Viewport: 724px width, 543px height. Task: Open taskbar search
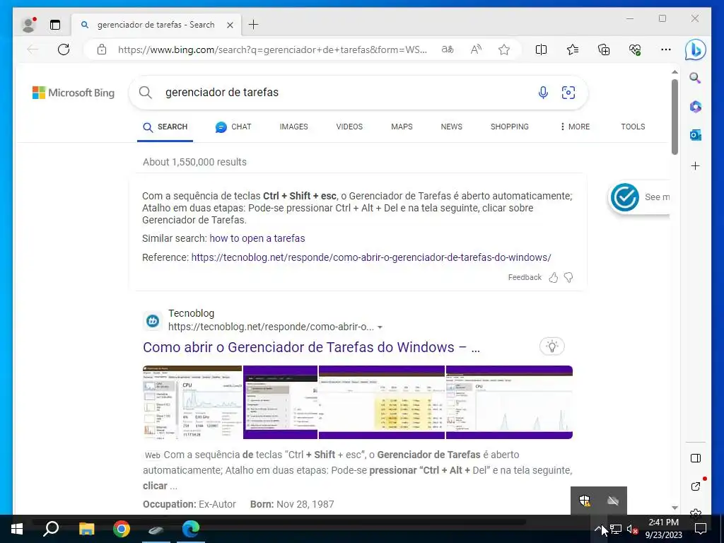[51, 529]
